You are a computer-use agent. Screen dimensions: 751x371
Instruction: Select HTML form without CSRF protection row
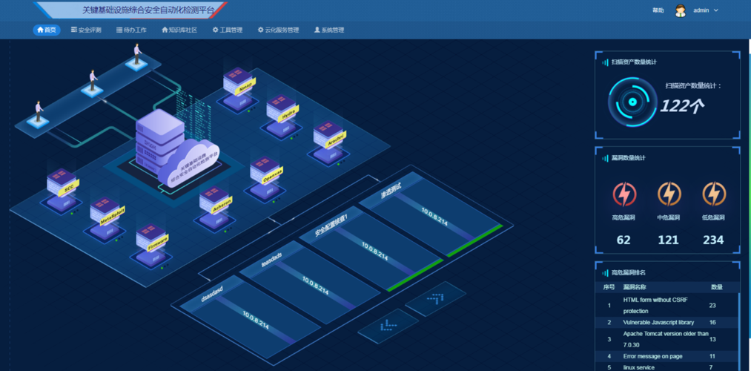coord(668,305)
